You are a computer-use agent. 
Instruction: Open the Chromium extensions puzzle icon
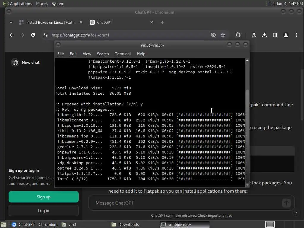[238, 35]
